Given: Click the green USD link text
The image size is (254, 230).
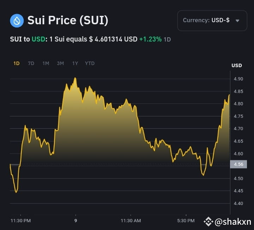Looking at the screenshot, I should click(38, 39).
